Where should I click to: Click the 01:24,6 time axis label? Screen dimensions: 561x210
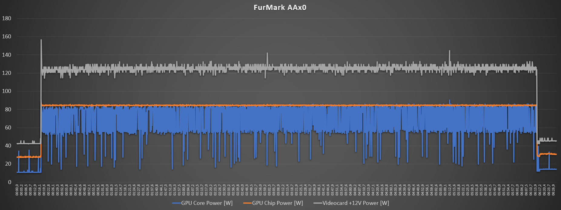click(134, 190)
